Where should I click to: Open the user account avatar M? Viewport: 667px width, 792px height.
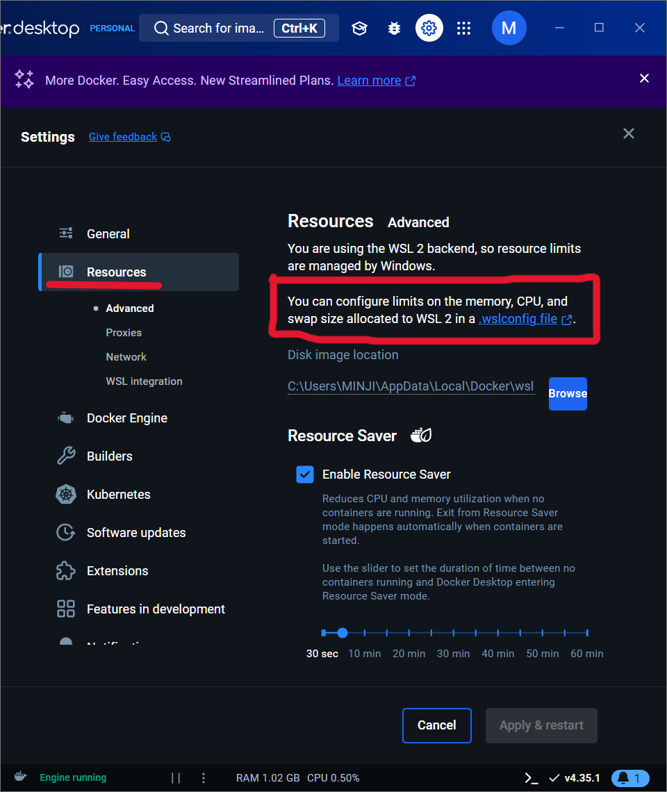(509, 28)
